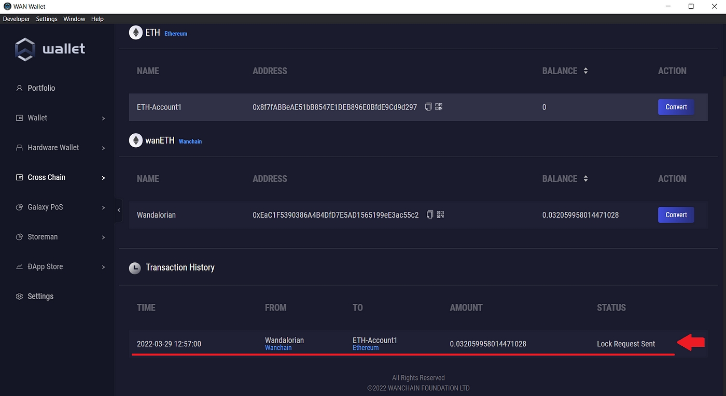
Task: Click the Portfolio icon in sidebar
Action: 20,88
